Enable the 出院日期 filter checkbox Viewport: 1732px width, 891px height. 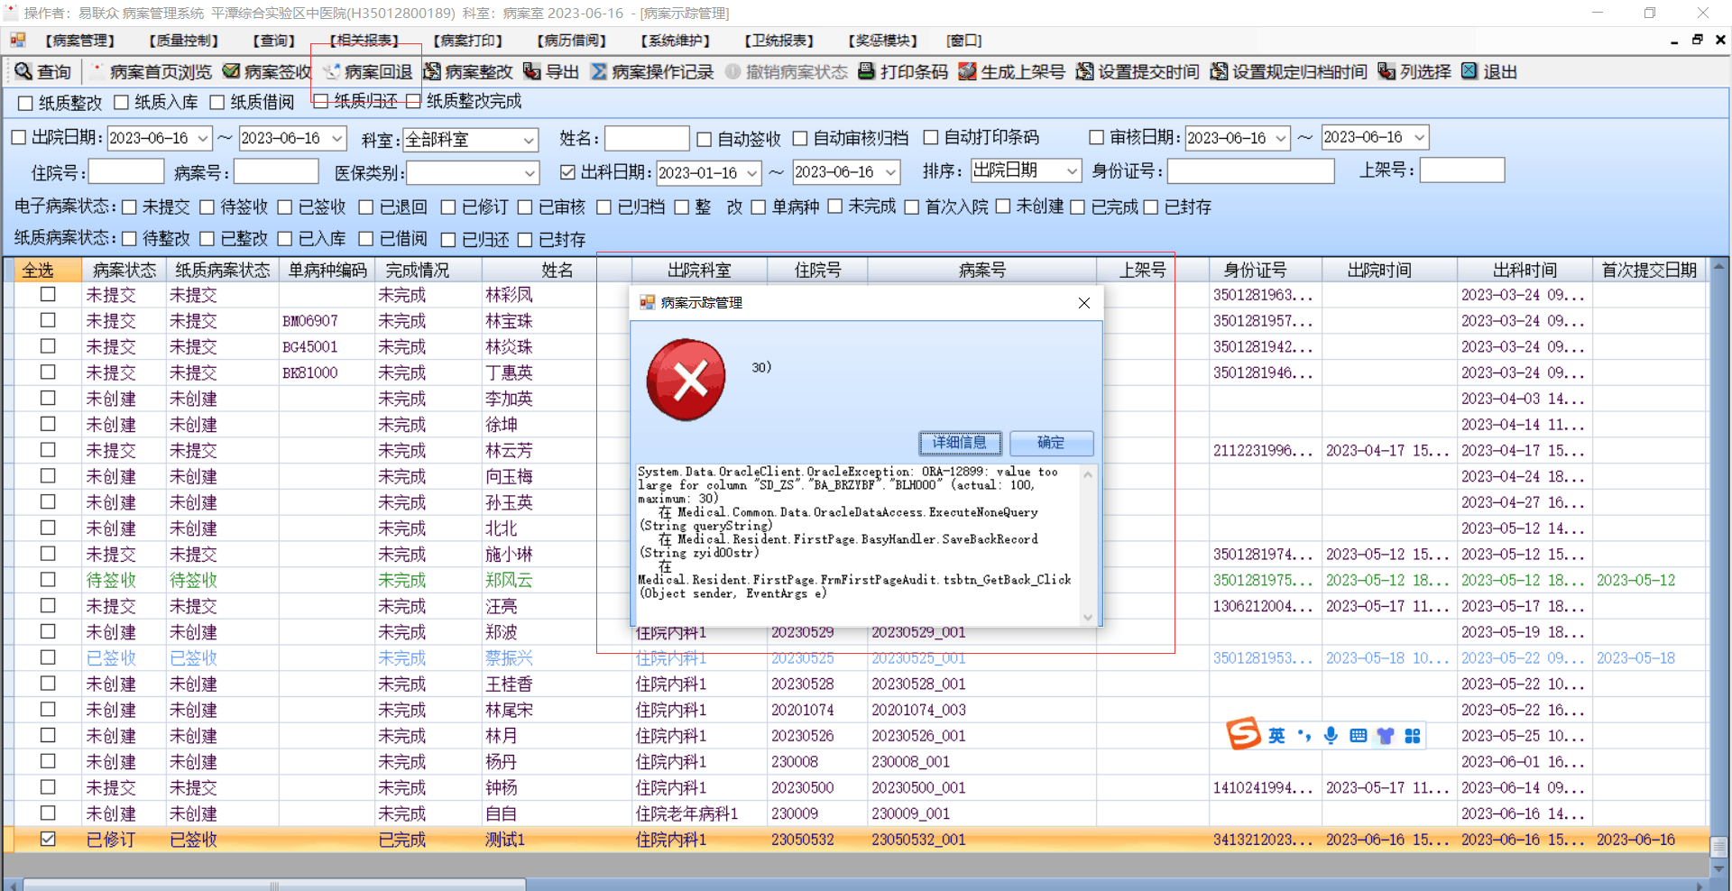click(x=18, y=137)
